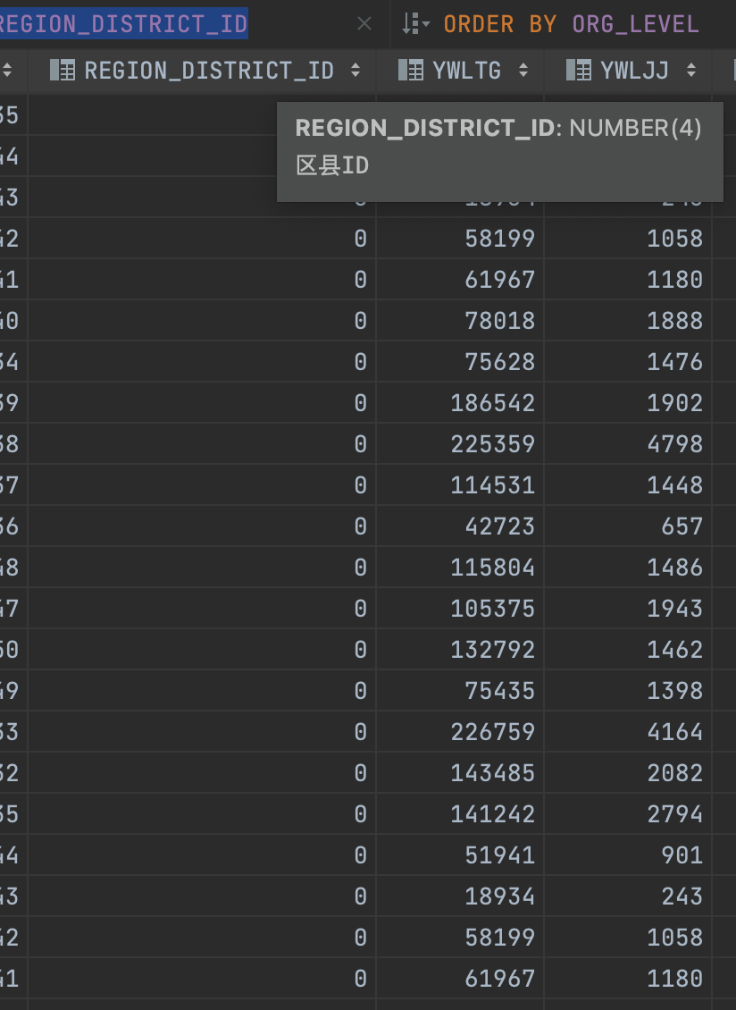Clear the WHERE filter with the X icon
The height and width of the screenshot is (1010, 736).
364,24
